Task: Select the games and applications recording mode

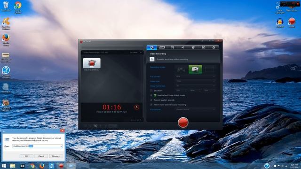Action: [181, 69]
